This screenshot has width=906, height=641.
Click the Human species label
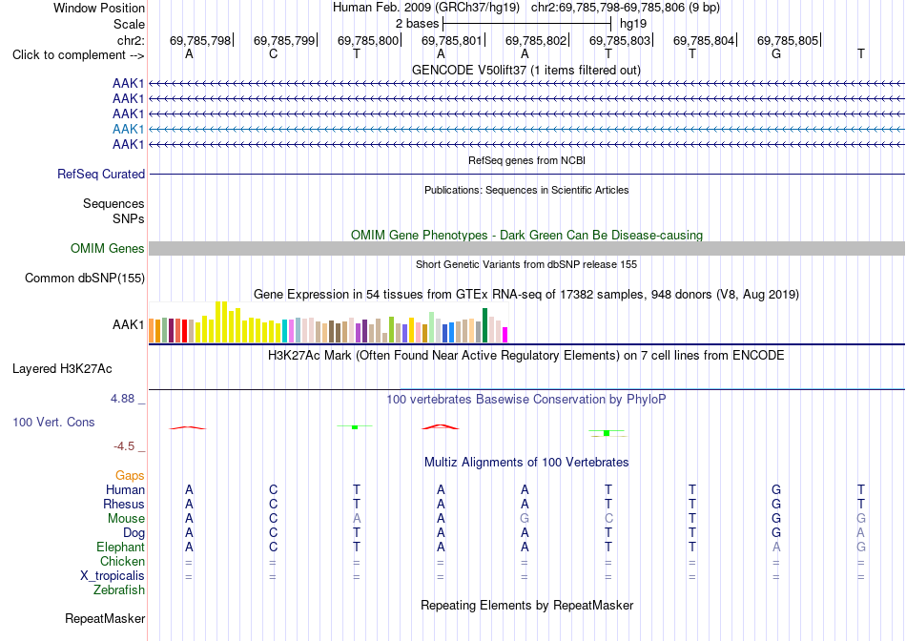125,489
